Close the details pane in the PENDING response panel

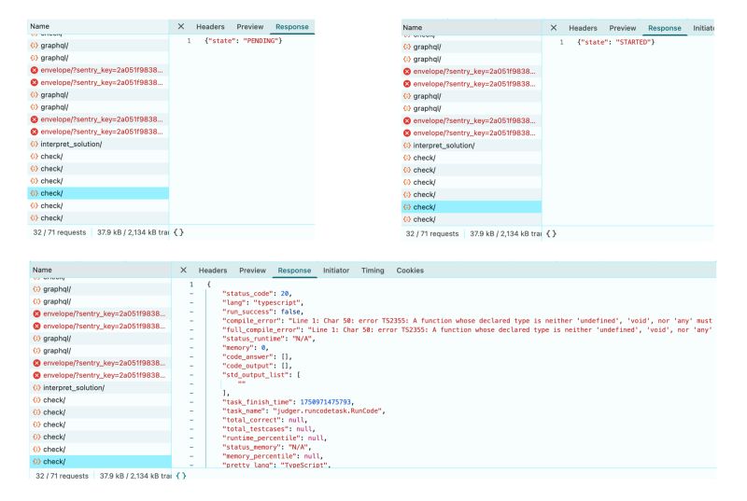coord(180,27)
